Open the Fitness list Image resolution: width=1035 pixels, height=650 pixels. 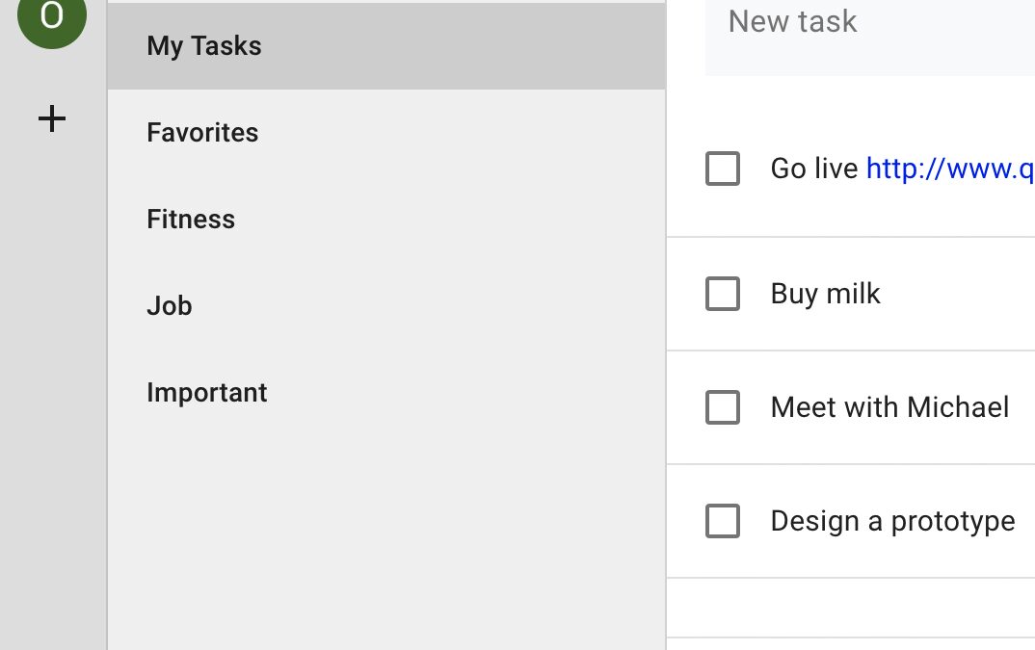[191, 219]
